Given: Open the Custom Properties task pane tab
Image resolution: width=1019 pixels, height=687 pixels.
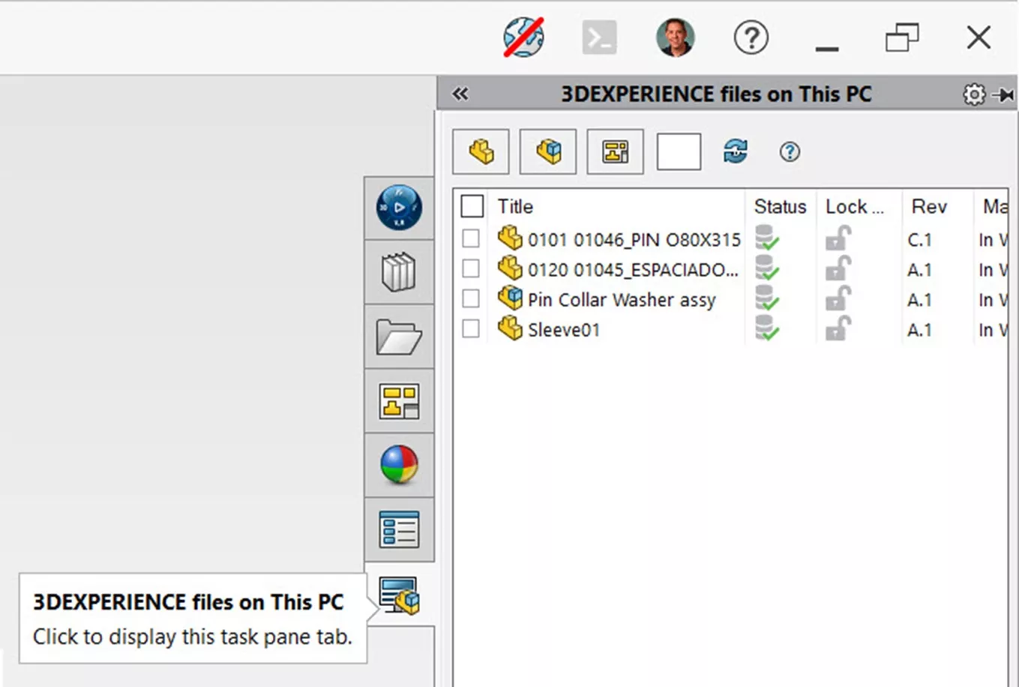Looking at the screenshot, I should click(399, 529).
